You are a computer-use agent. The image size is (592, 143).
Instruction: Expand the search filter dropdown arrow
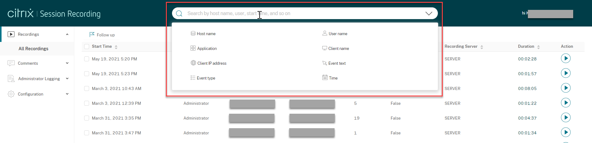[x=429, y=14]
